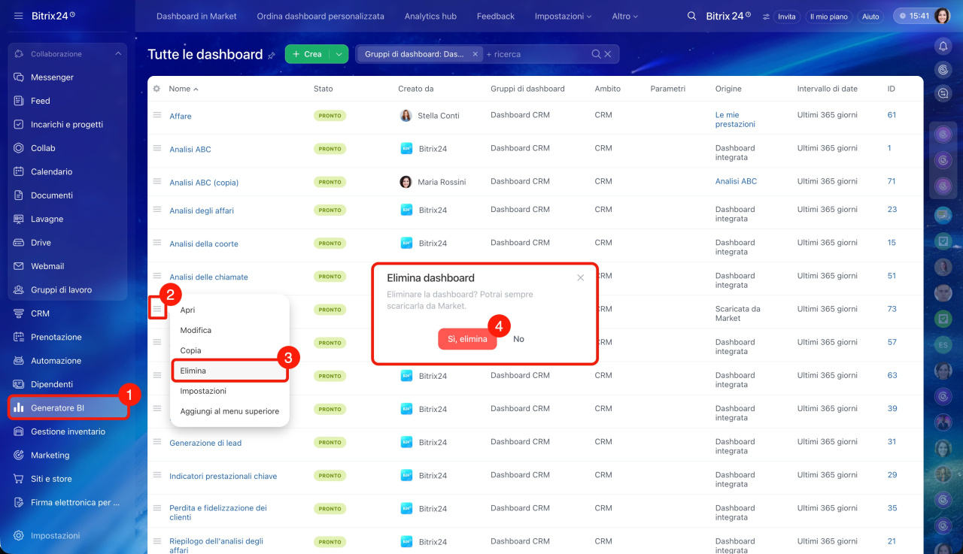Open the Analisi ABC dashboard link

click(x=190, y=150)
